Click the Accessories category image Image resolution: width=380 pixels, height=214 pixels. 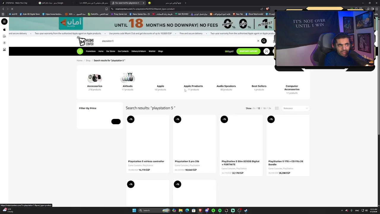click(95, 78)
